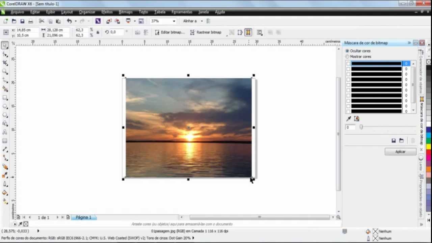Click the sunset bitmap on the canvas
The width and height of the screenshot is (432, 243).
click(x=188, y=128)
